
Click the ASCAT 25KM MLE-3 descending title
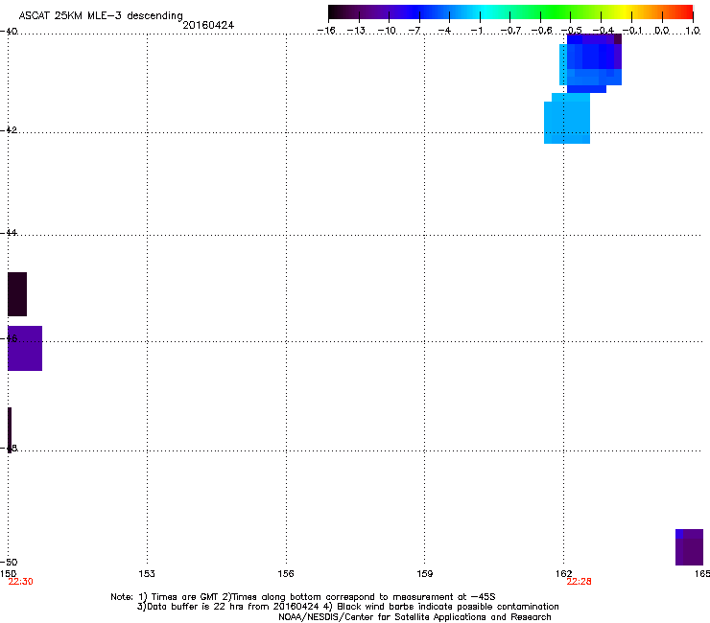click(x=101, y=15)
